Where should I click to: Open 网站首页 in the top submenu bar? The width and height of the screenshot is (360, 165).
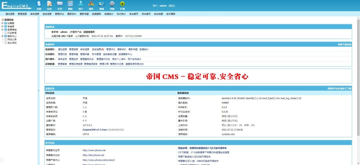[x=146, y=14]
